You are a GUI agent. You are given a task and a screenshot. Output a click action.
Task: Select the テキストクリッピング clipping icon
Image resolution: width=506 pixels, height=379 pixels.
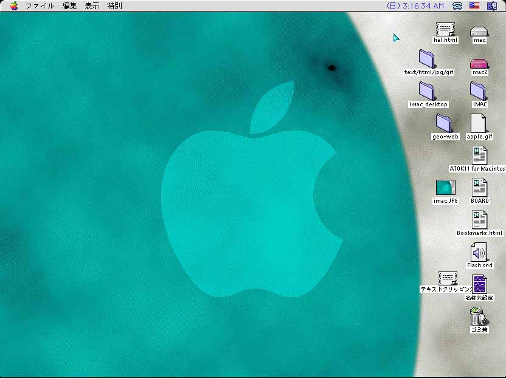pyautogui.click(x=448, y=278)
